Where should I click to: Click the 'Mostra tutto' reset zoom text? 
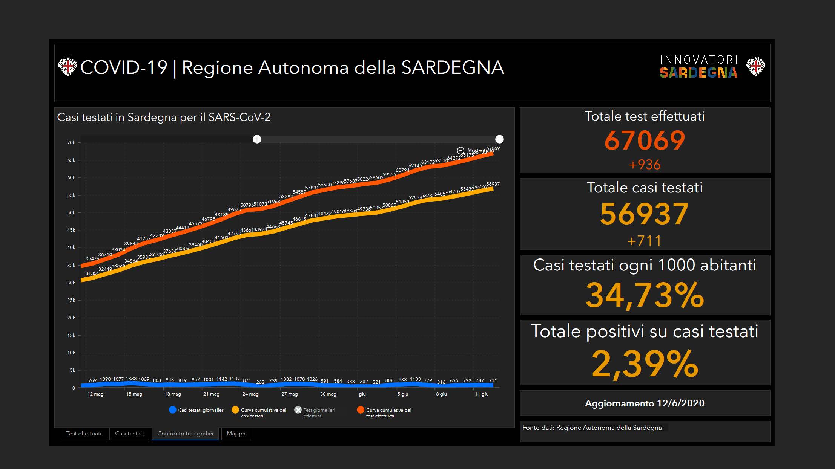(480, 151)
